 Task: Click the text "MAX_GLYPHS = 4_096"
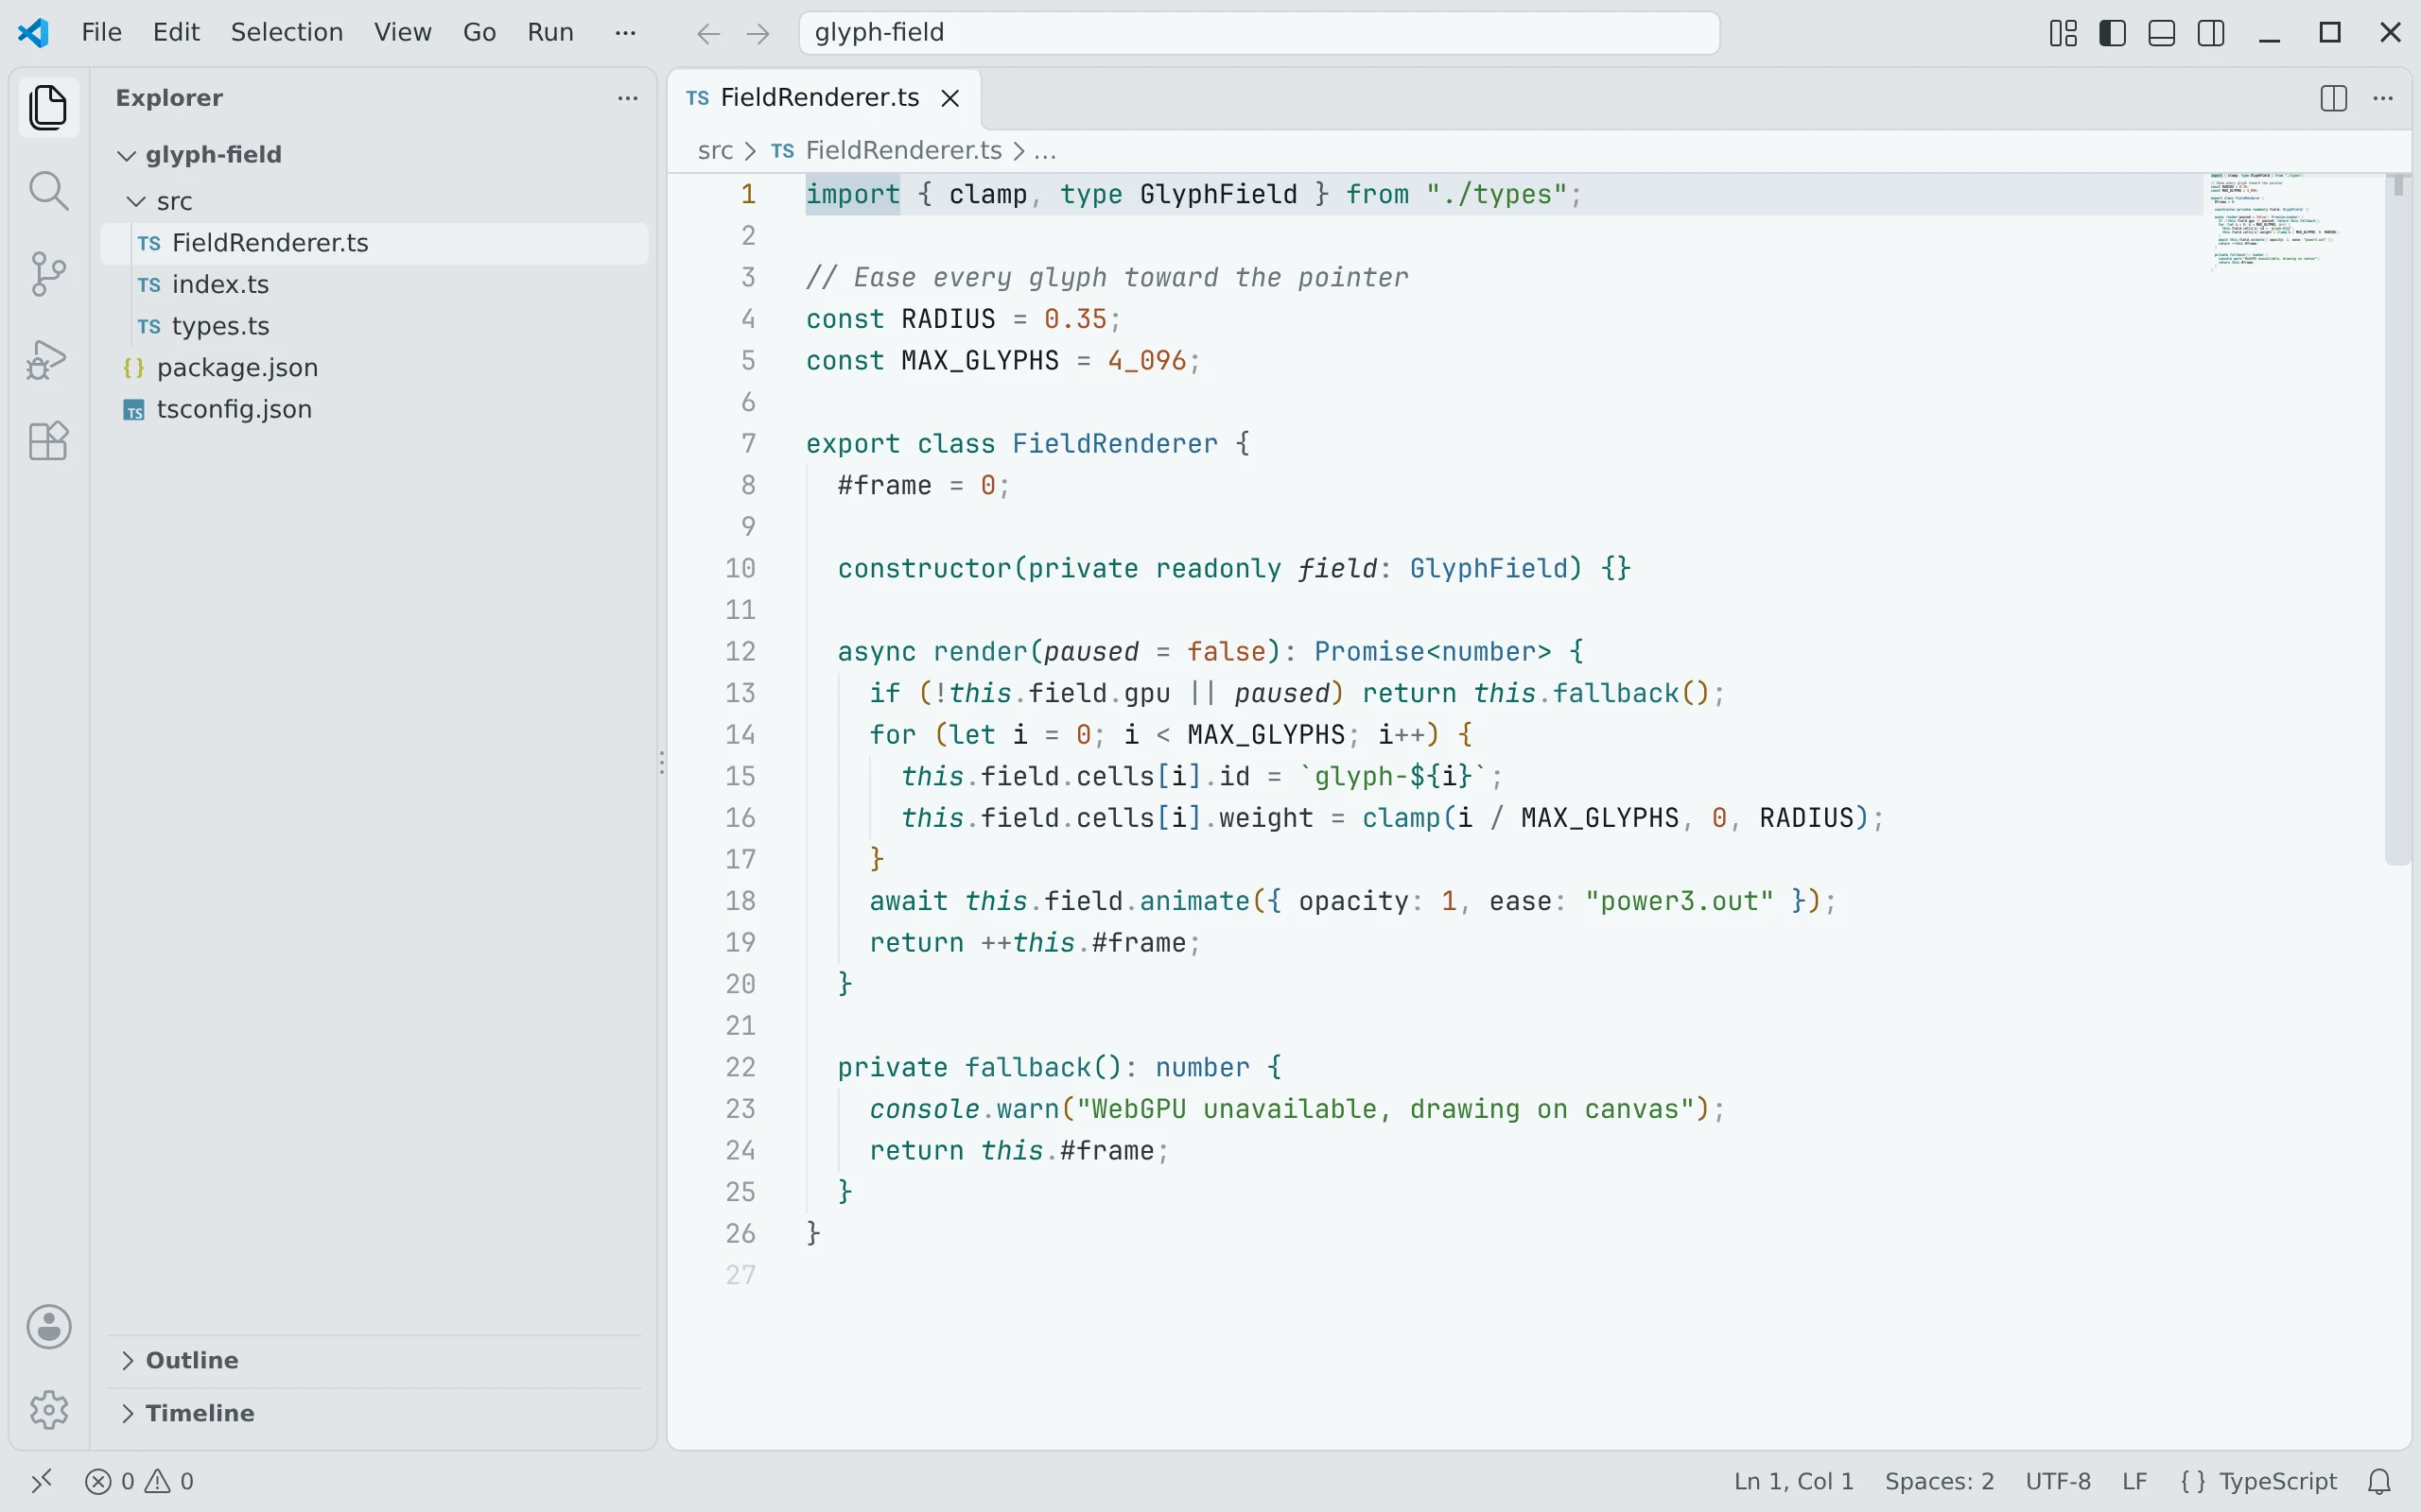[1043, 361]
